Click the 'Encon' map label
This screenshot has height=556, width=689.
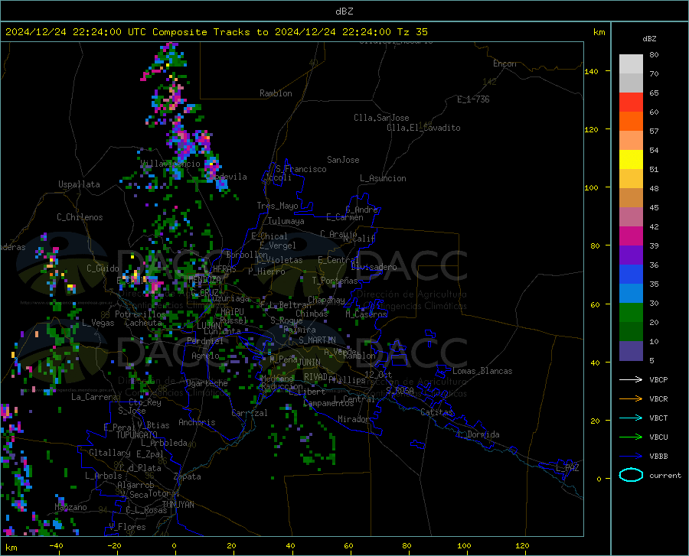[505, 63]
